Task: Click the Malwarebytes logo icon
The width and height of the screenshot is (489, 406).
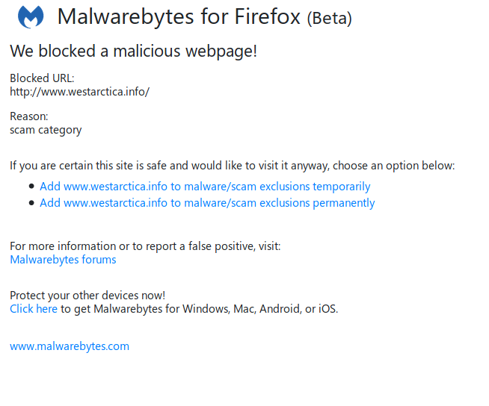Action: (30, 17)
